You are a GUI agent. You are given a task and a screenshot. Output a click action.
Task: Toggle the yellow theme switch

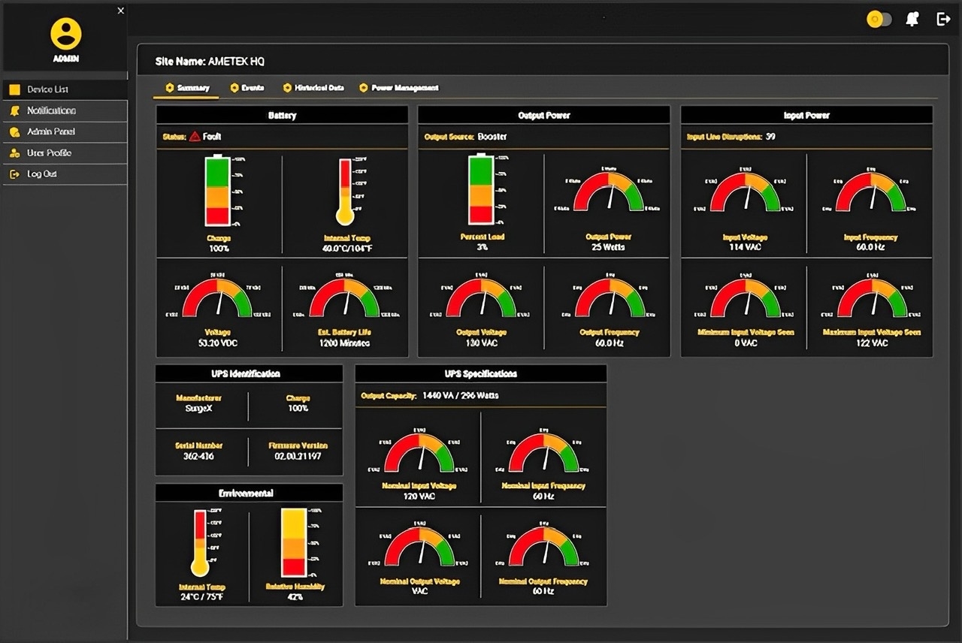click(879, 20)
